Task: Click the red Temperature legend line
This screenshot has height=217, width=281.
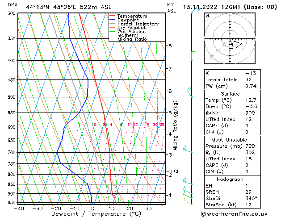Action: (x=114, y=16)
